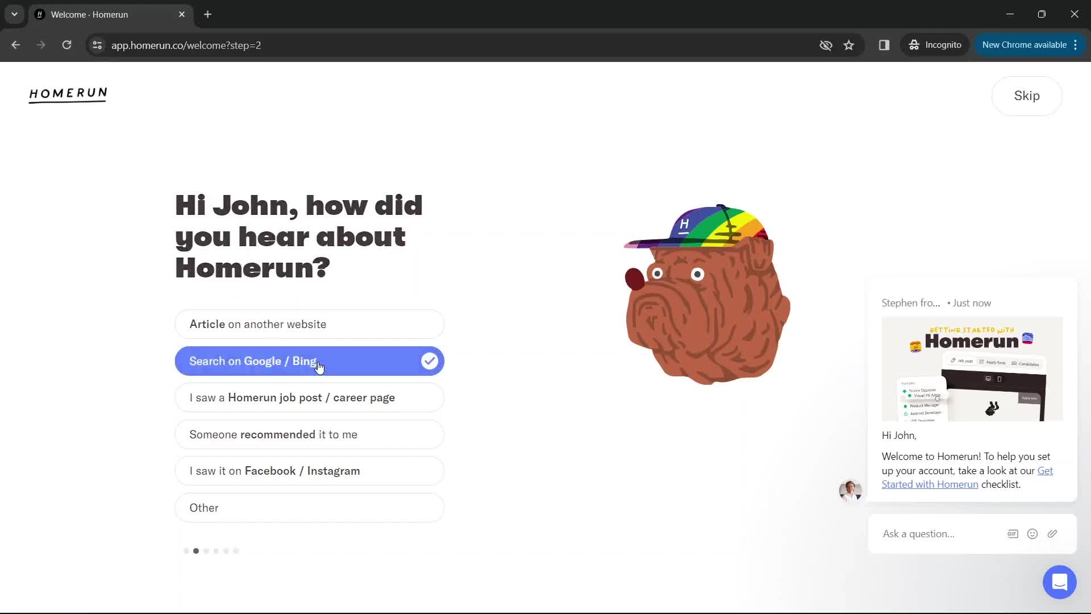Choose Someone recommended it to me
This screenshot has height=614, width=1091.
(309, 434)
